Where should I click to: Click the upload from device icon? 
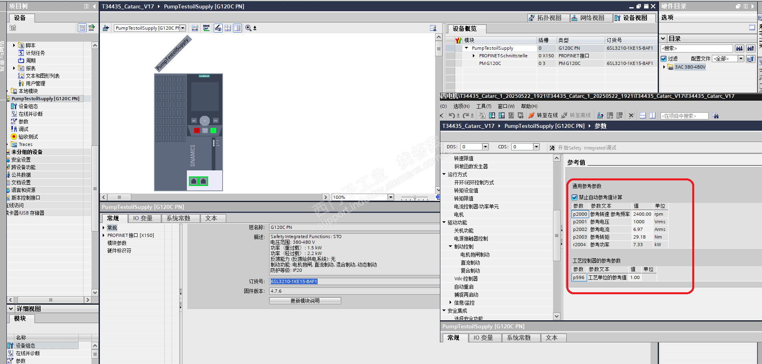(502, 115)
